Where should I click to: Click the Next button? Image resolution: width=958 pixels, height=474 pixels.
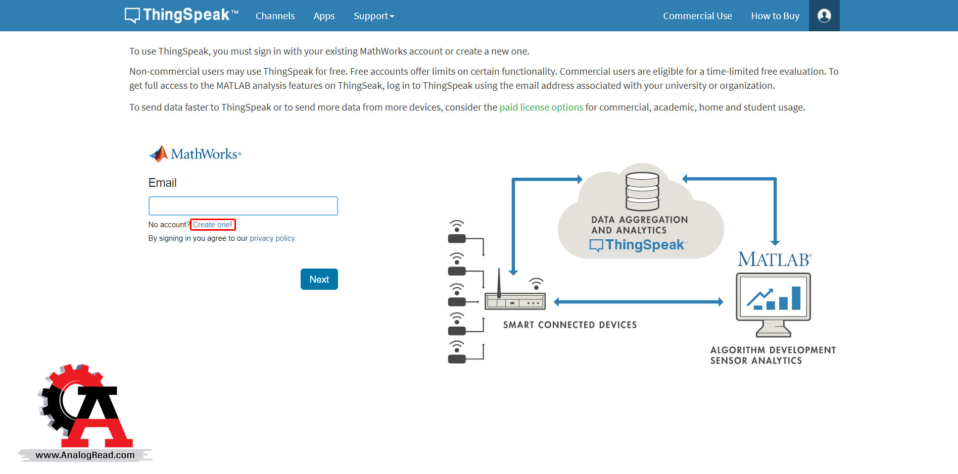[319, 279]
